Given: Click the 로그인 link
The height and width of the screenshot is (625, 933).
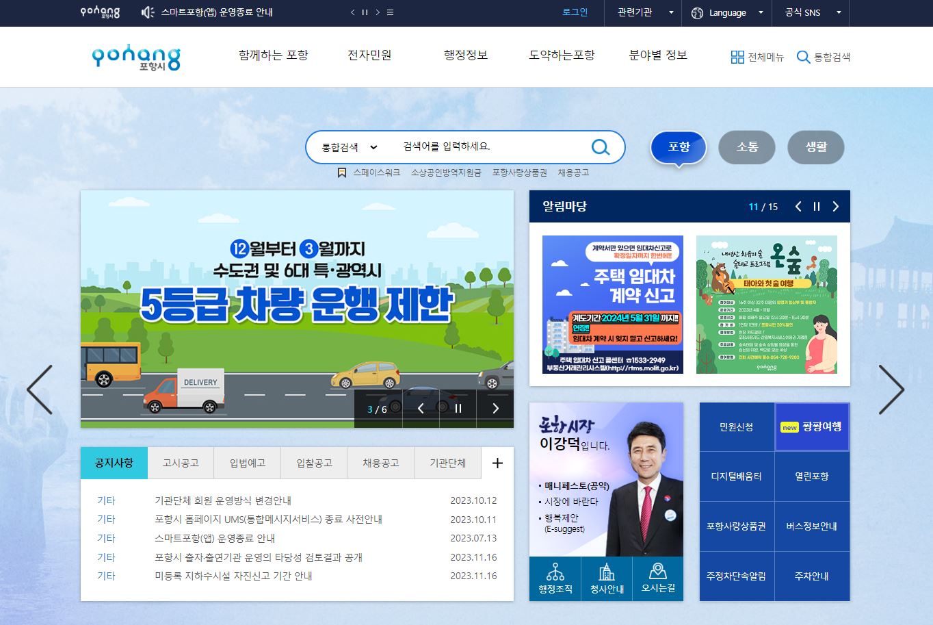Looking at the screenshot, I should pyautogui.click(x=575, y=12).
